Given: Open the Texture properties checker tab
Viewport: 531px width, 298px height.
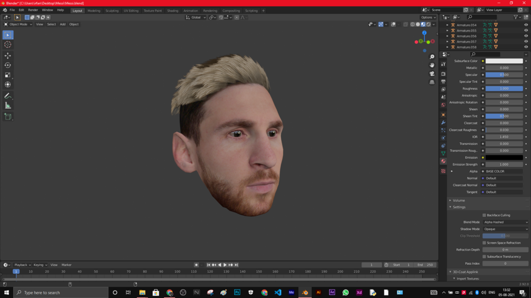Looking at the screenshot, I should [x=443, y=171].
